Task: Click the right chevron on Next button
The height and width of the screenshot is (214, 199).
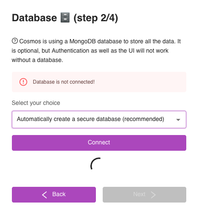Action: [153, 195]
